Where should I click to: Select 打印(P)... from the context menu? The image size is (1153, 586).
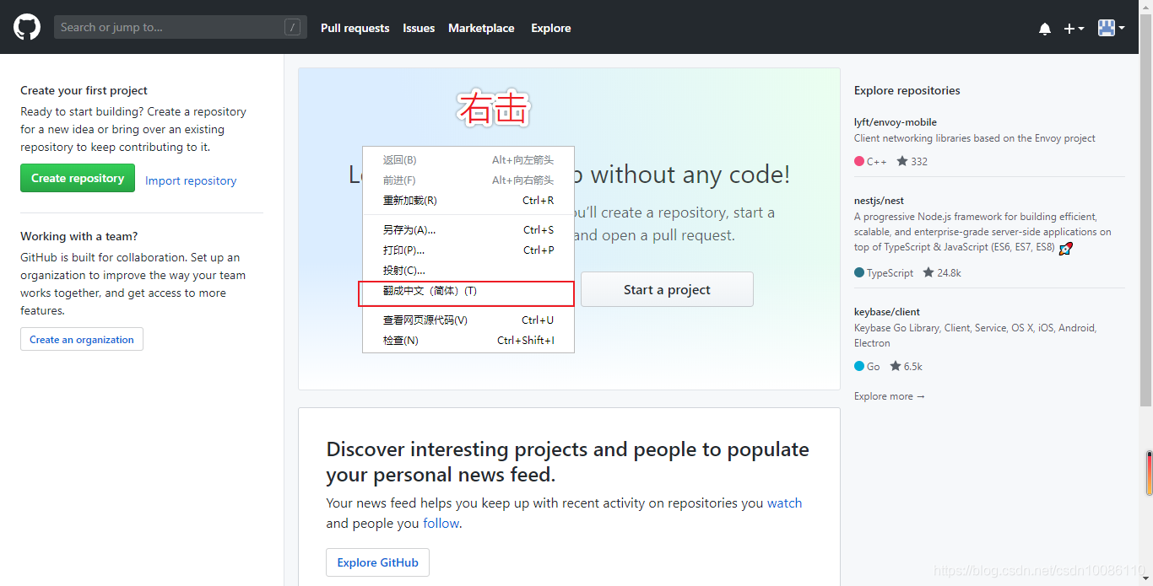point(468,250)
